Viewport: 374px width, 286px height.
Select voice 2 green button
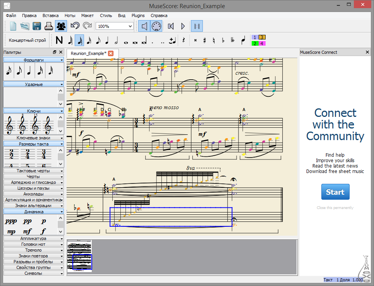255,43
